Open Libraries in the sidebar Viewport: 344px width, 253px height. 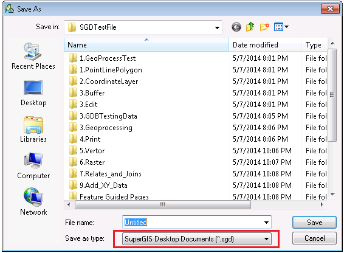coord(33,130)
